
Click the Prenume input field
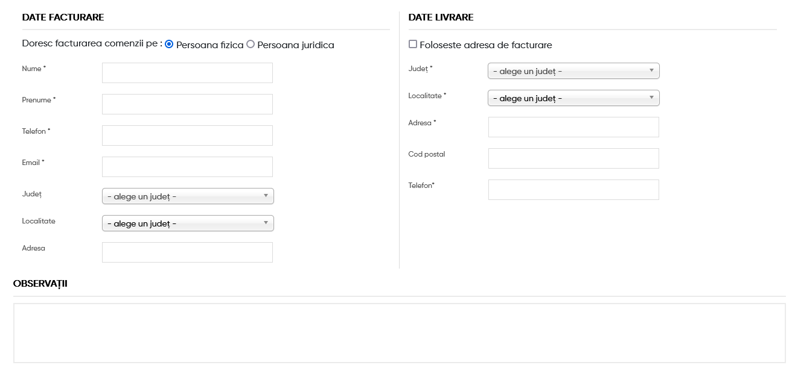click(187, 104)
